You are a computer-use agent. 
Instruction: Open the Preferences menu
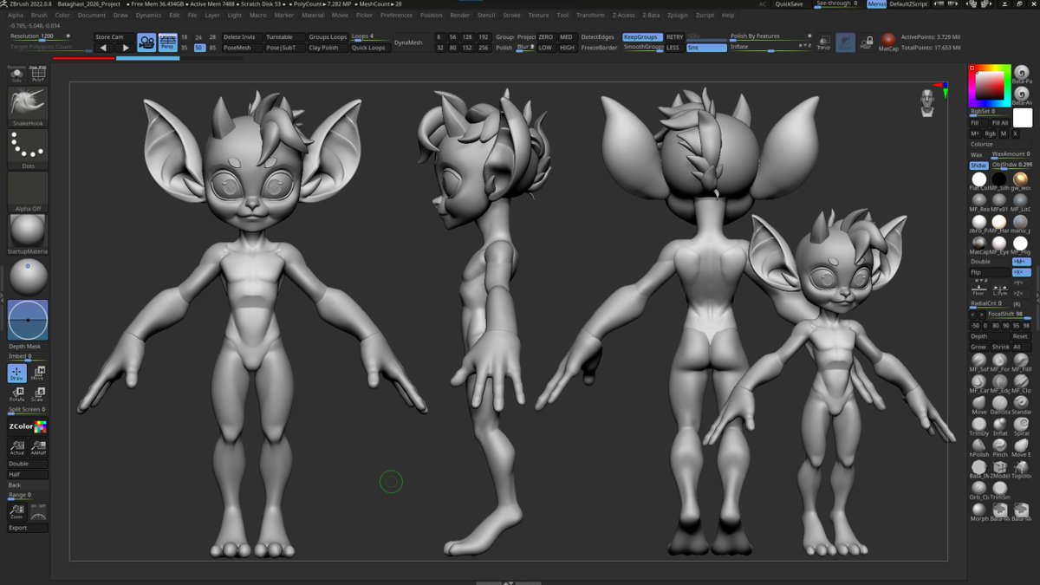(x=396, y=15)
